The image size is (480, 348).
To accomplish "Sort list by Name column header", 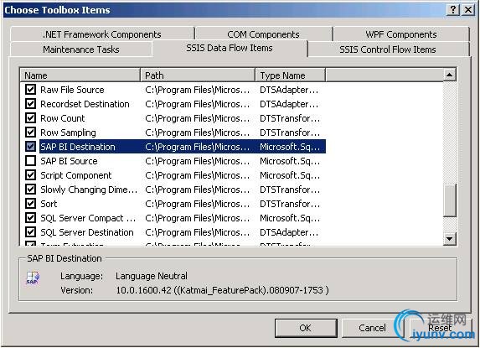I will click(80, 75).
